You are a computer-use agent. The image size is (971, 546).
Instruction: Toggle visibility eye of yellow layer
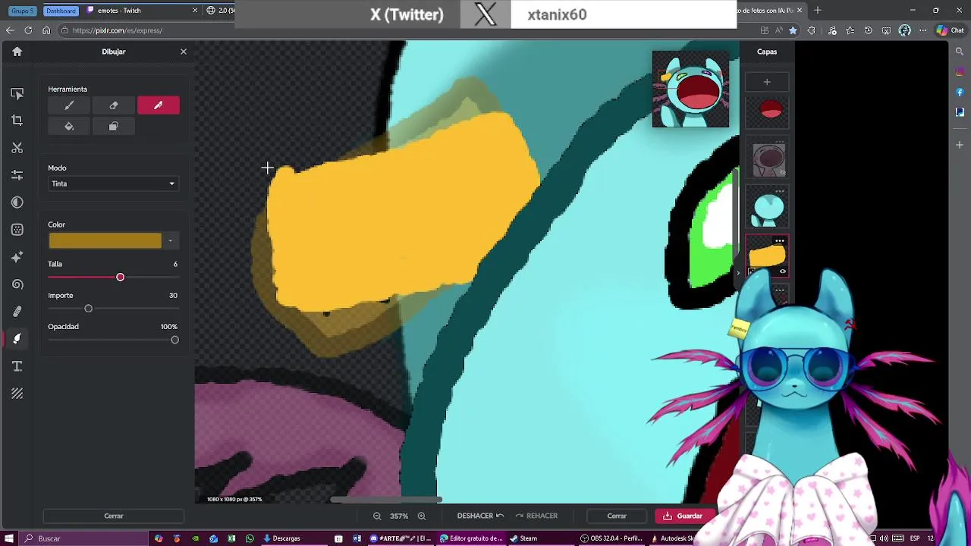tap(783, 271)
